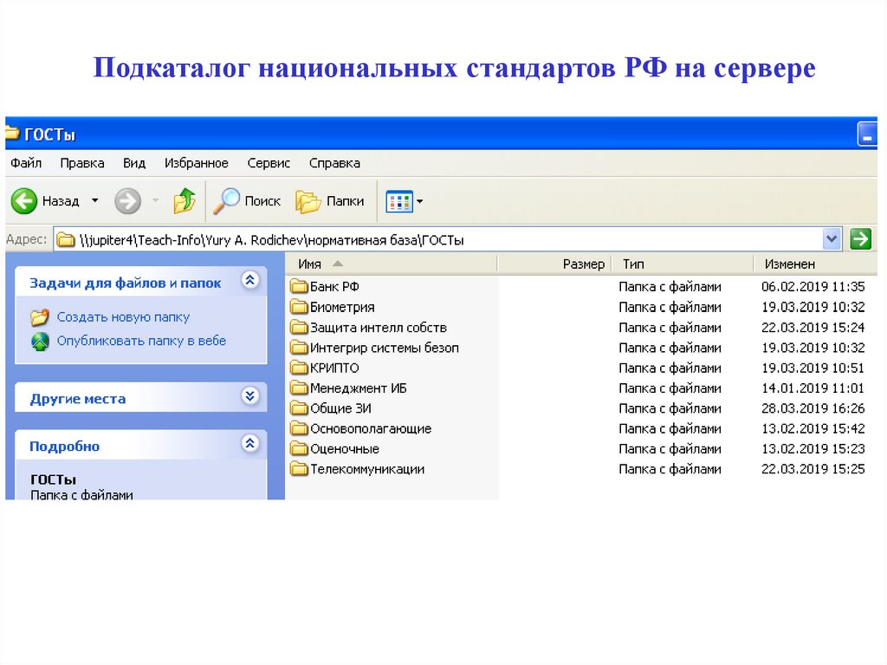
Task: Click the Банк РФ folder name
Action: pyautogui.click(x=334, y=287)
